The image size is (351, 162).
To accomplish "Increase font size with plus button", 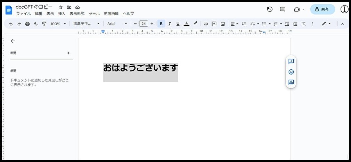I will click(x=152, y=24).
